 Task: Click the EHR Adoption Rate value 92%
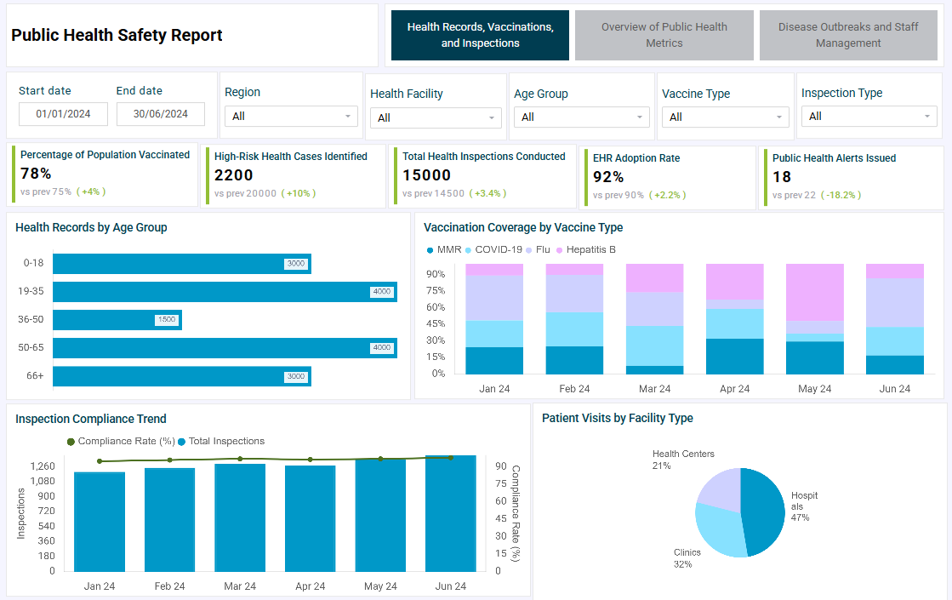pos(608,177)
